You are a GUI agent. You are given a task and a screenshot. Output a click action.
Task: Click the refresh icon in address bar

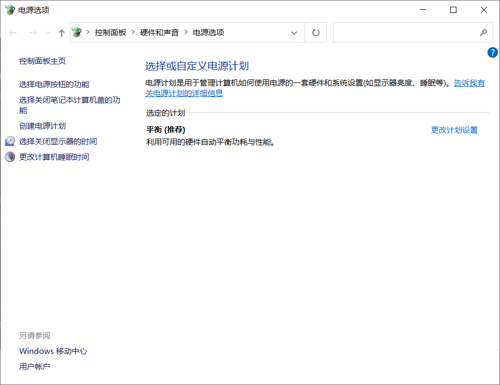pyautogui.click(x=315, y=32)
